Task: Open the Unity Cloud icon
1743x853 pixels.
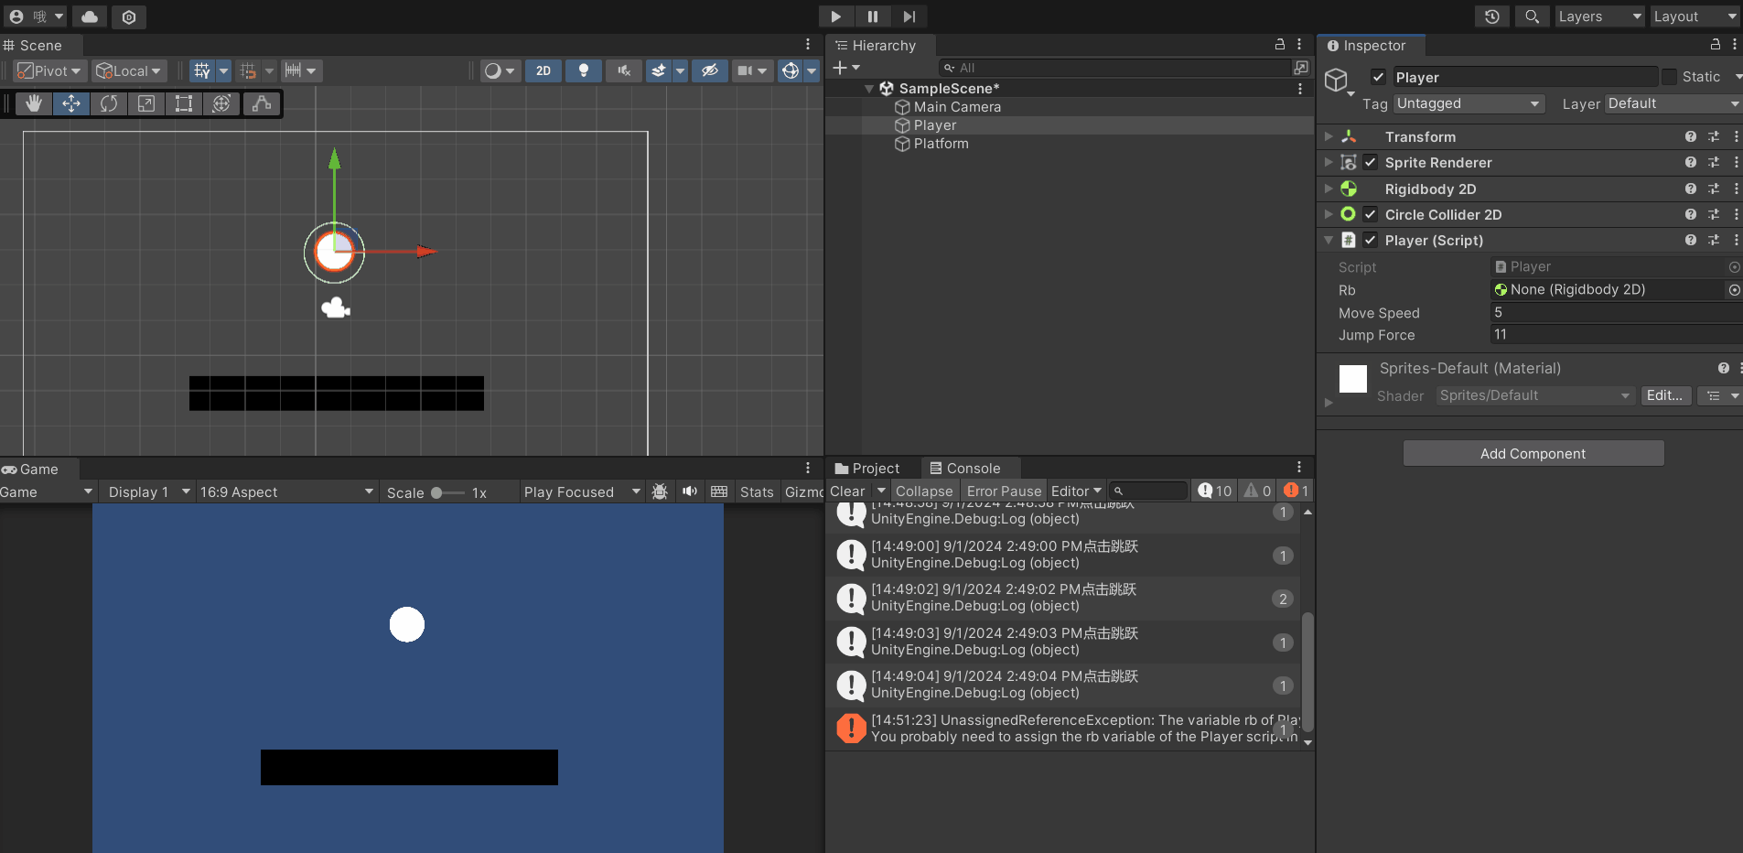Action: (90, 16)
